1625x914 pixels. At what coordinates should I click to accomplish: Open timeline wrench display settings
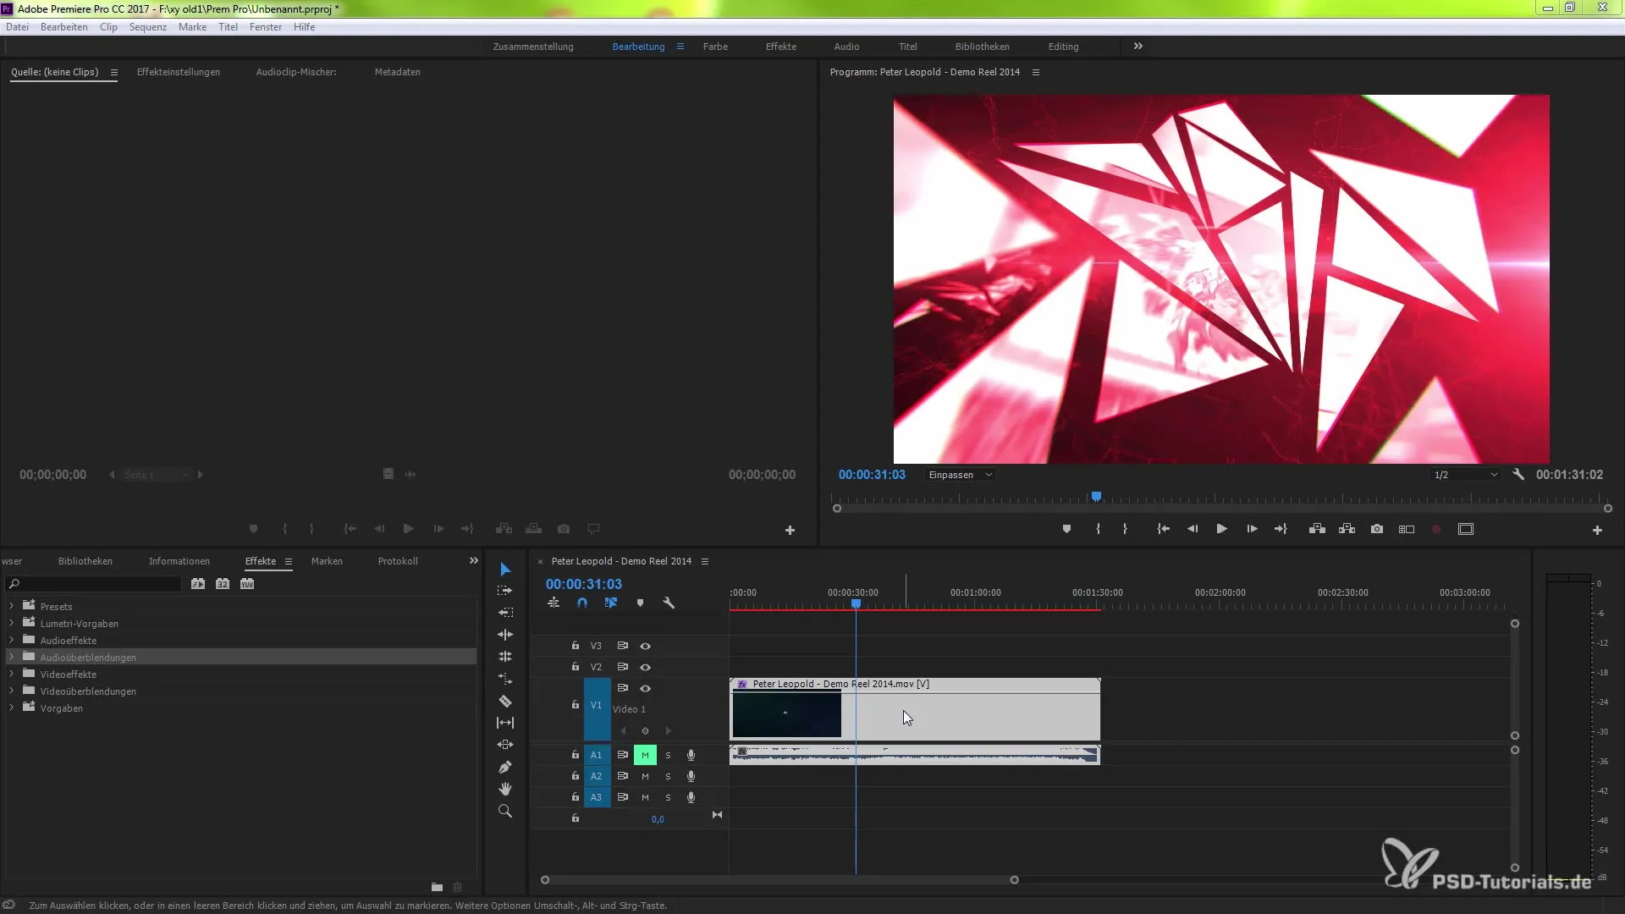tap(669, 603)
